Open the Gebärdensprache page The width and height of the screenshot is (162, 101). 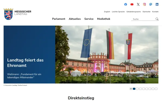pos(134,12)
